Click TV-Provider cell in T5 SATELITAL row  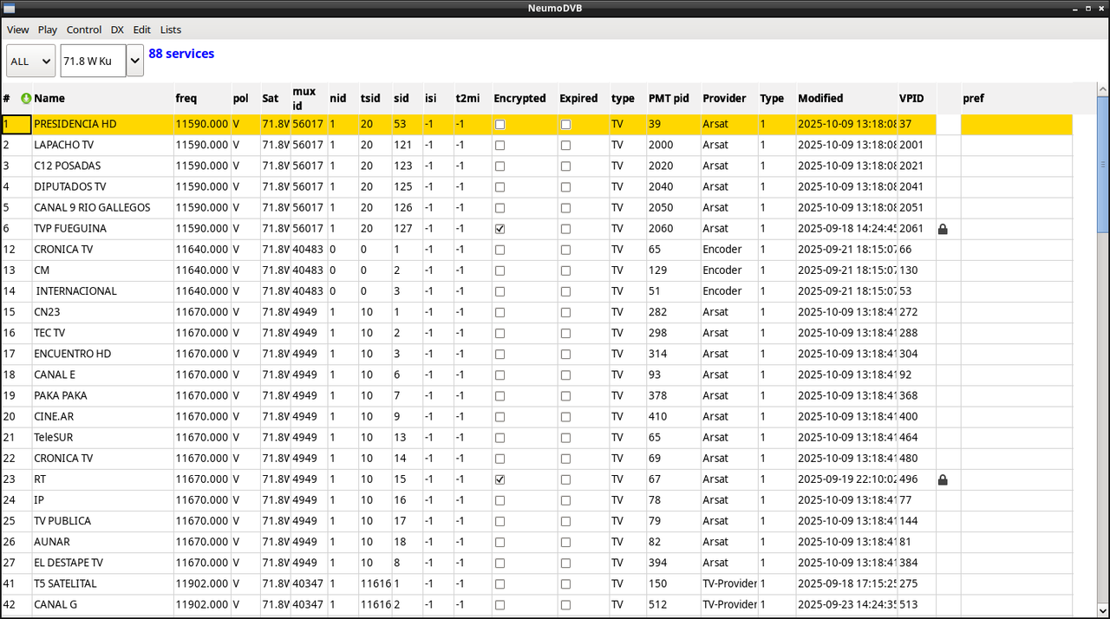coord(729,583)
